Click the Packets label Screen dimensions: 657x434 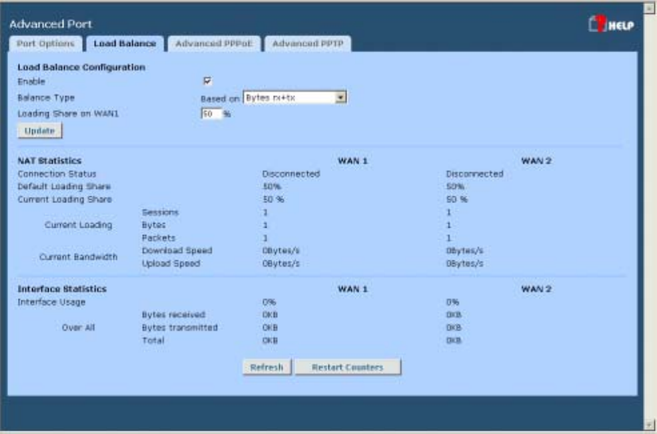159,238
